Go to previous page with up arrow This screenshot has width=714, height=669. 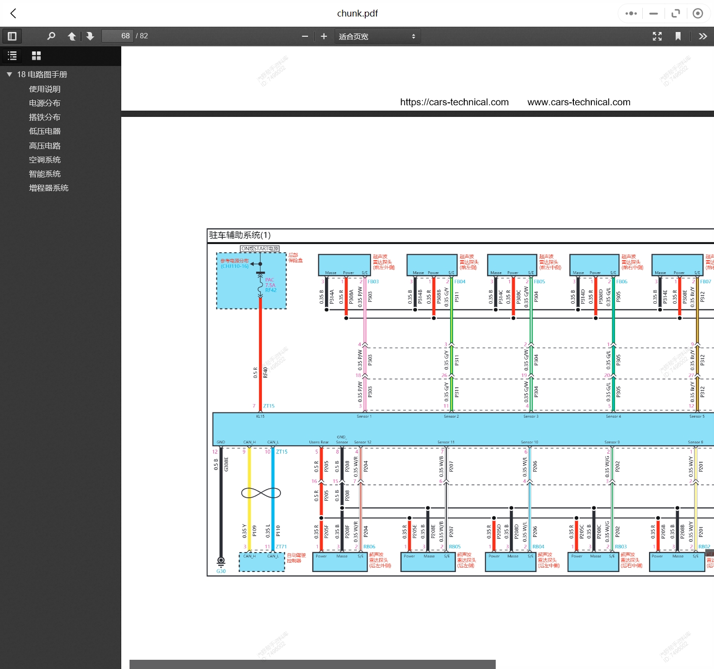72,36
